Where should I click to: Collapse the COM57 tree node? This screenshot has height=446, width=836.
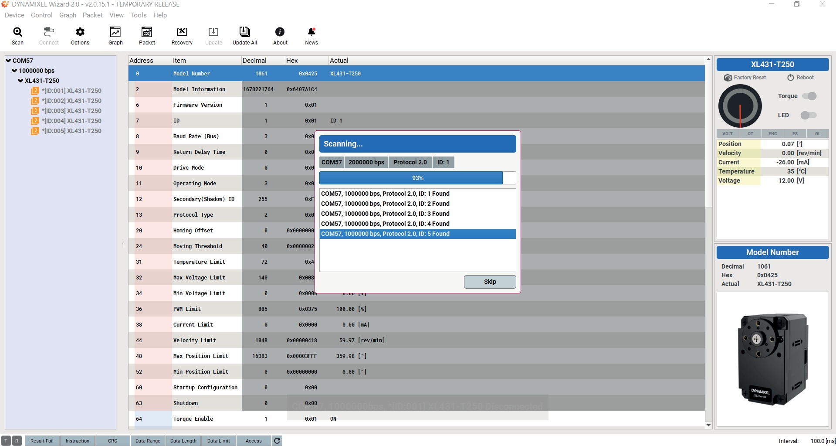click(8, 61)
